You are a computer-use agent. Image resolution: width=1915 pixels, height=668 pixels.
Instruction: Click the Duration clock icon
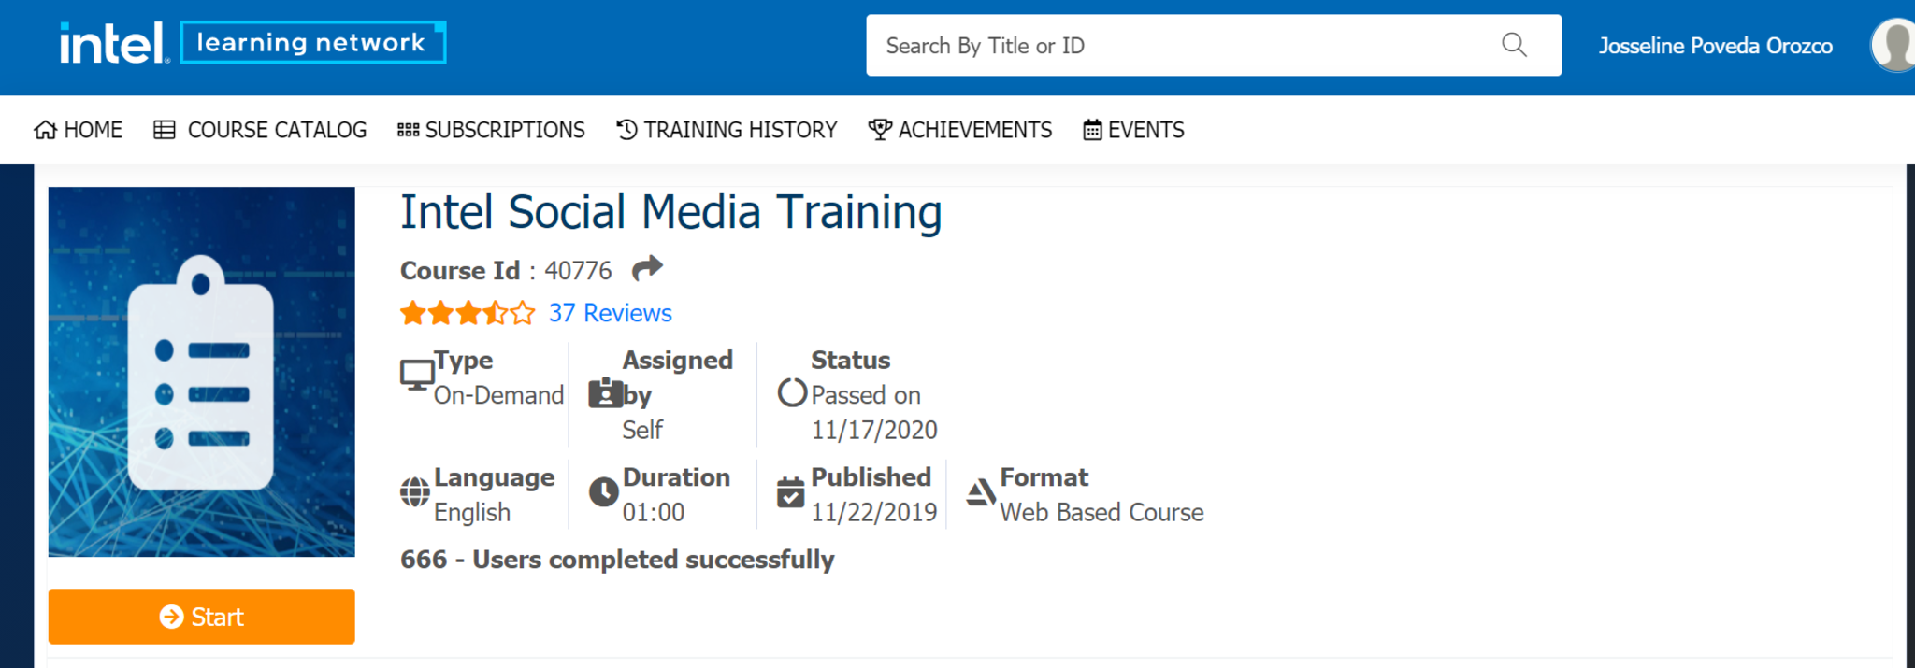[x=603, y=491]
